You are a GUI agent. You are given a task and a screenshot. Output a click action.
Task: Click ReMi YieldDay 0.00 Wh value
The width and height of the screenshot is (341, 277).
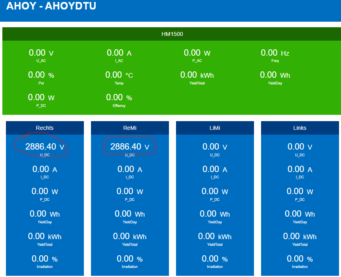(130, 214)
